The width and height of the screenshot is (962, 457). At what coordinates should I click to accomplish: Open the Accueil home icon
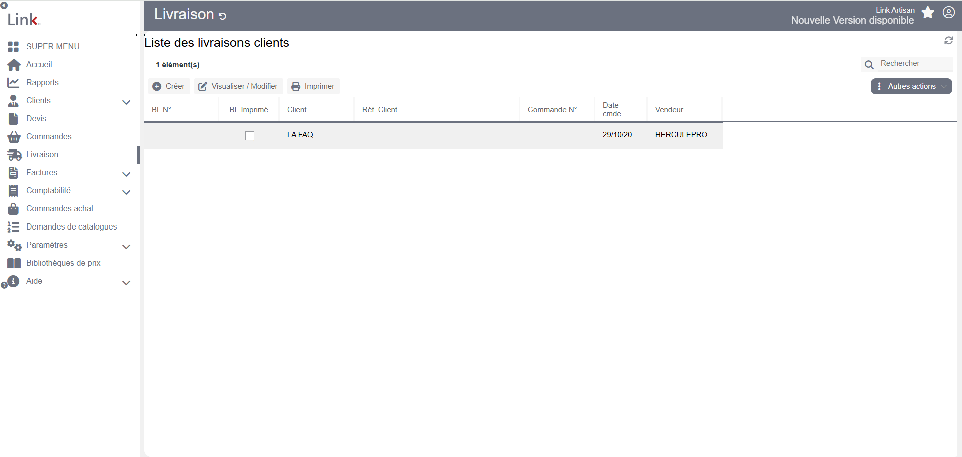[14, 65]
